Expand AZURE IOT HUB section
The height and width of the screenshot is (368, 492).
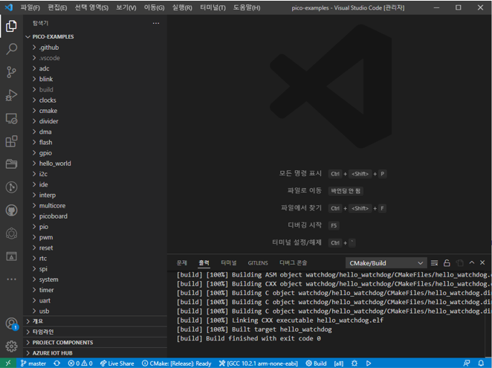[95, 353]
